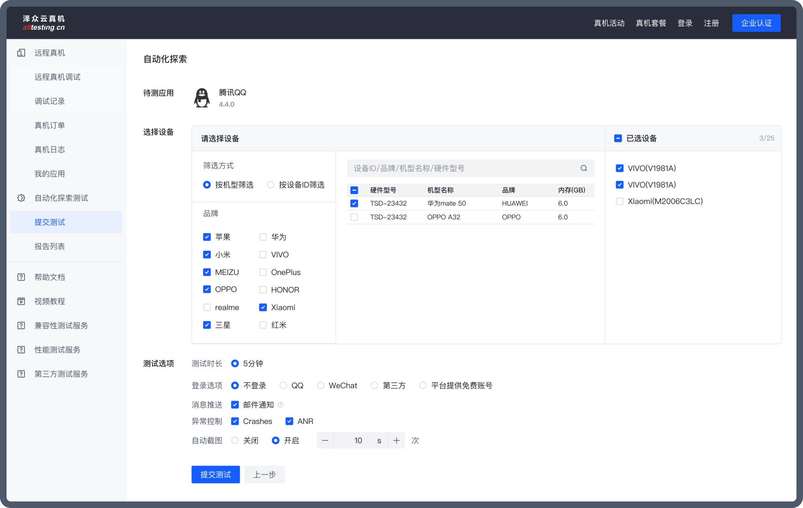Decrease screenshot interval with minus button
The image size is (803, 508).
(x=325, y=441)
